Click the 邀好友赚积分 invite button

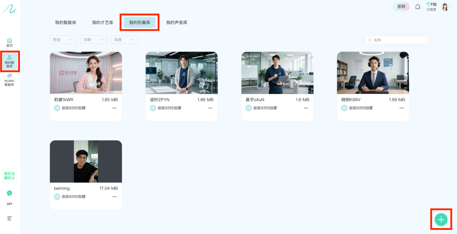pos(9,176)
